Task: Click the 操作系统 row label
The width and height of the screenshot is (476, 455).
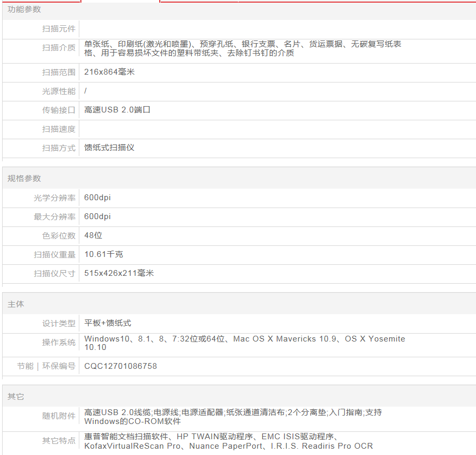Action: pos(59,343)
